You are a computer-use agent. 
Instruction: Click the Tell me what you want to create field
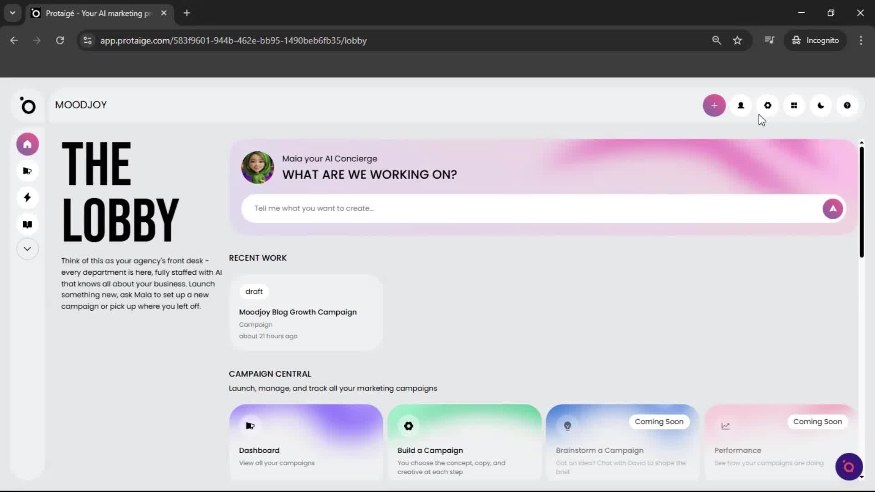click(x=501, y=208)
